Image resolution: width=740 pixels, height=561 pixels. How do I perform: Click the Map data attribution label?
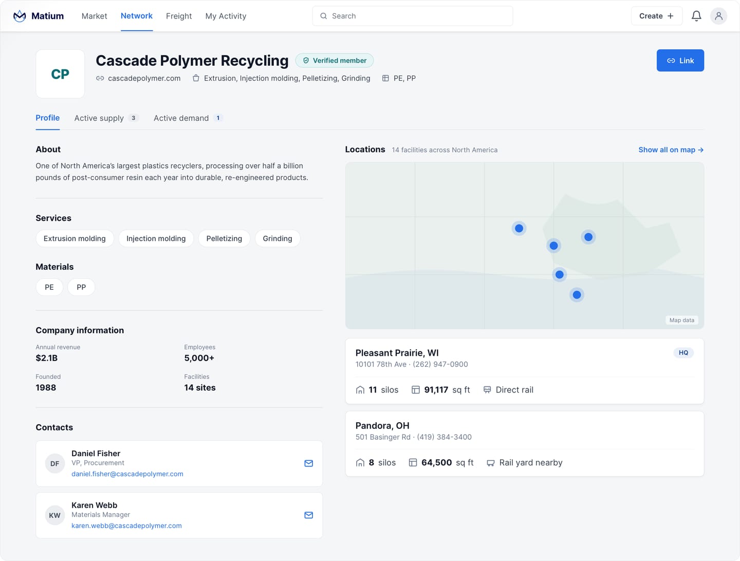[x=681, y=320]
